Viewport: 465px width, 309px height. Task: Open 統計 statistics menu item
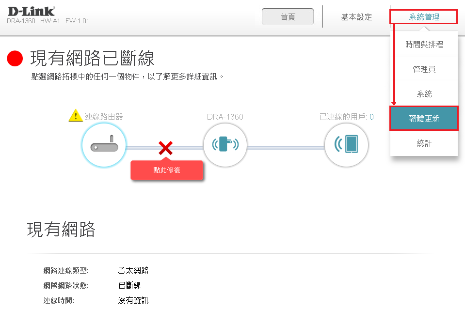tap(424, 144)
